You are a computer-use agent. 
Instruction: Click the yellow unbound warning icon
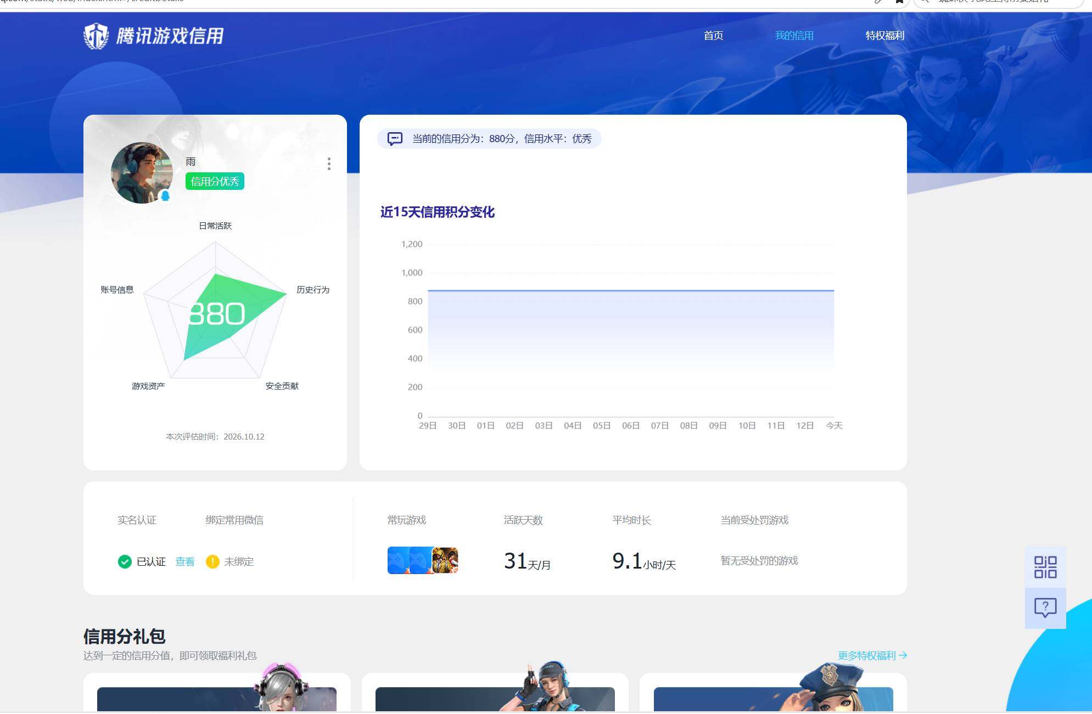[x=212, y=561]
